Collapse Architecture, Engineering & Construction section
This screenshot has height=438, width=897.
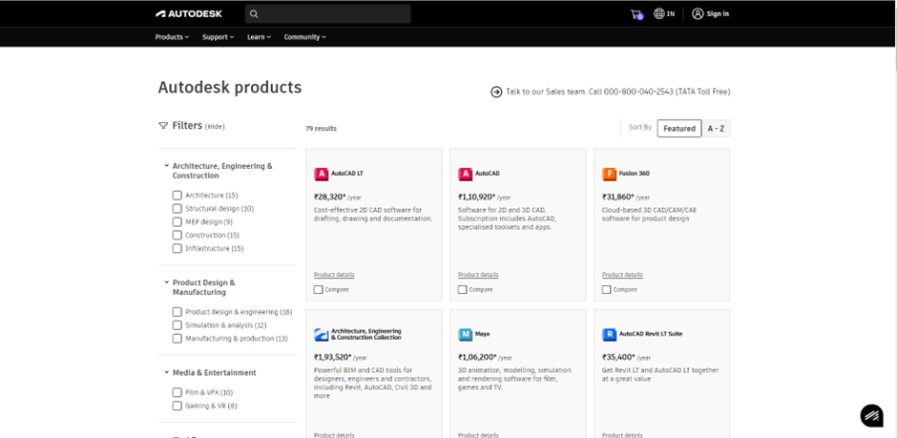[x=166, y=166]
